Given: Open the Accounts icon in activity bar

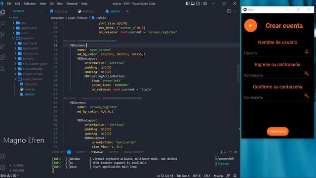Looking at the screenshot, I should click(x=2, y=156).
